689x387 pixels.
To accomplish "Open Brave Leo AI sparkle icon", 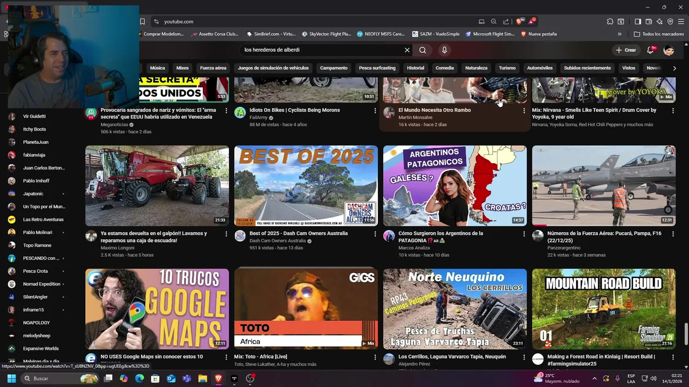I will click(x=659, y=21).
